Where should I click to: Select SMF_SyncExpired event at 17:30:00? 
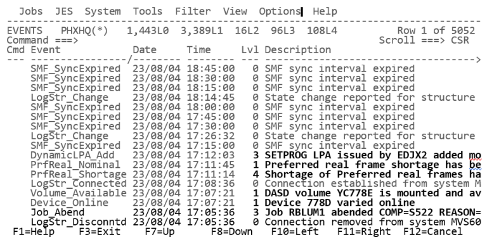75,127
